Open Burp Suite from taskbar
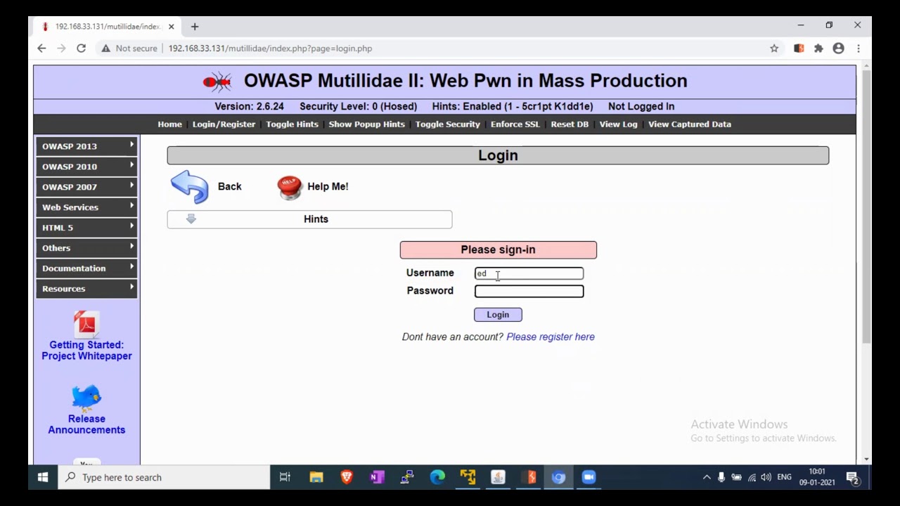Viewport: 900px width, 506px height. point(528,477)
